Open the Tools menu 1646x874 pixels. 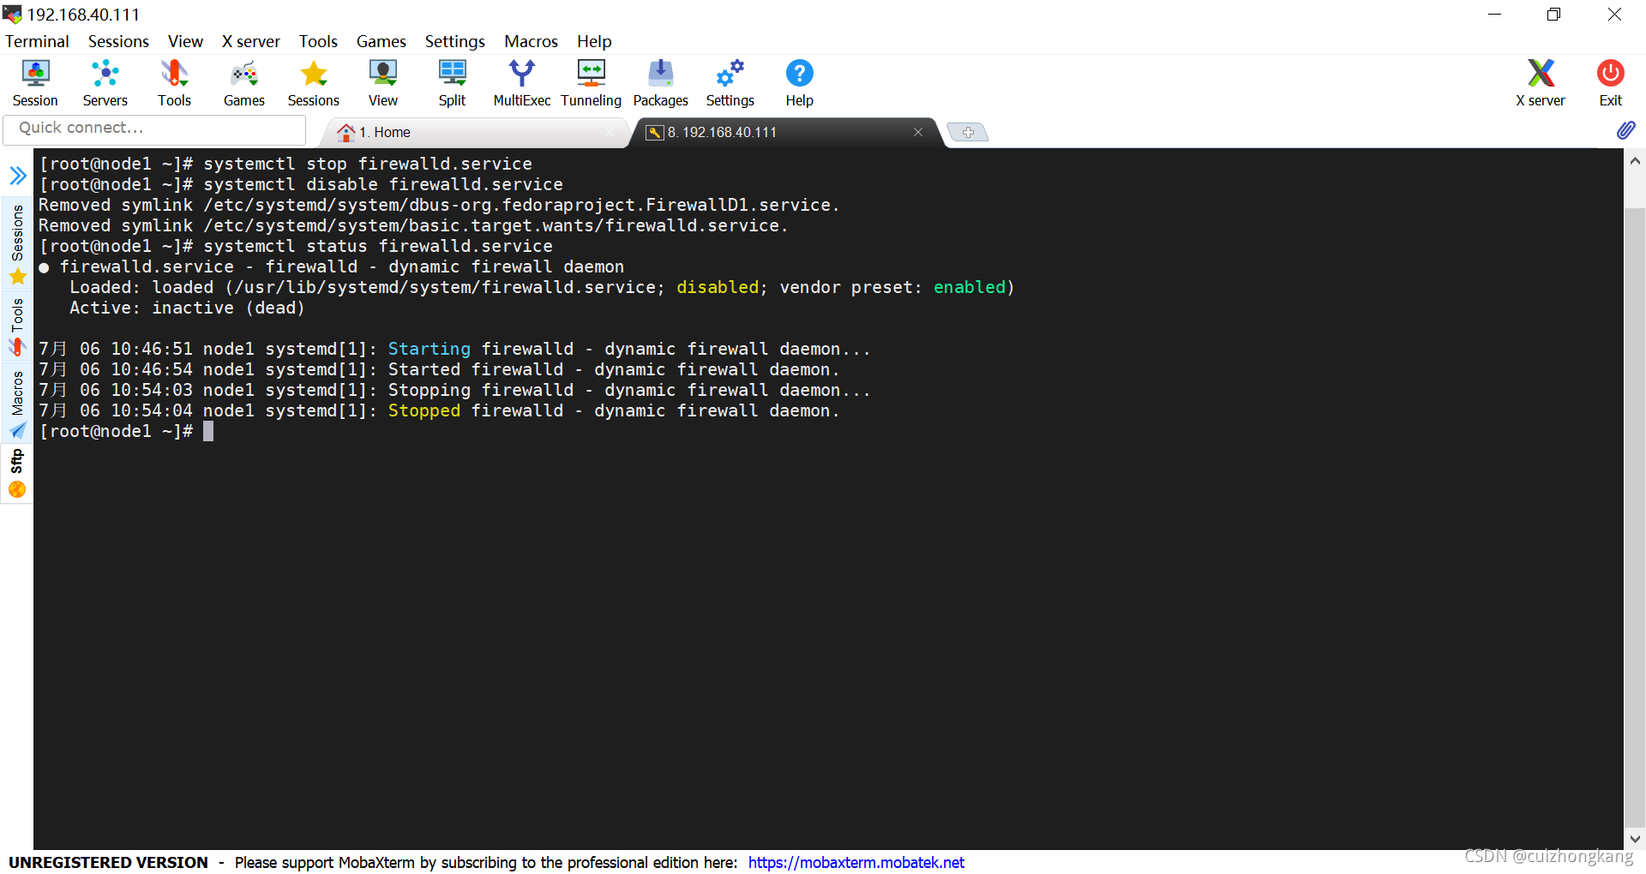[318, 41]
